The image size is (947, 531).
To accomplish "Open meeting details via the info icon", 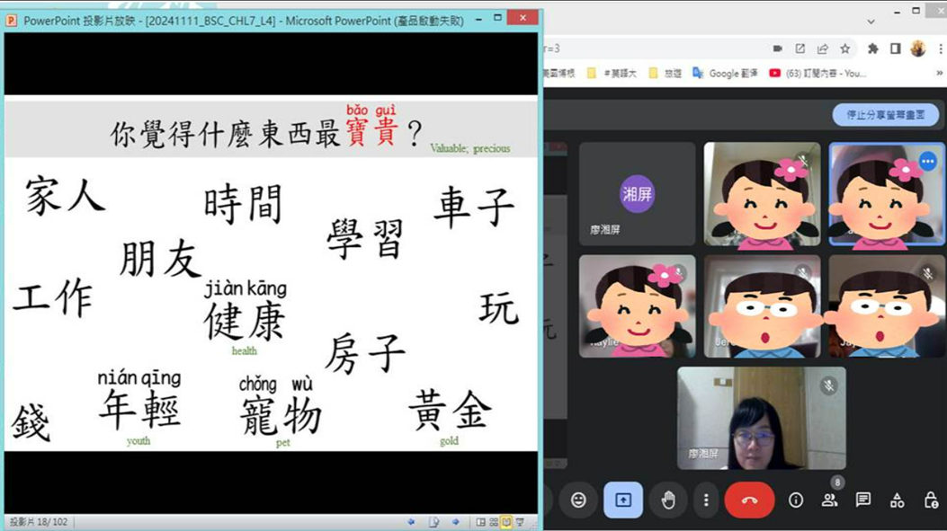I will pos(795,500).
